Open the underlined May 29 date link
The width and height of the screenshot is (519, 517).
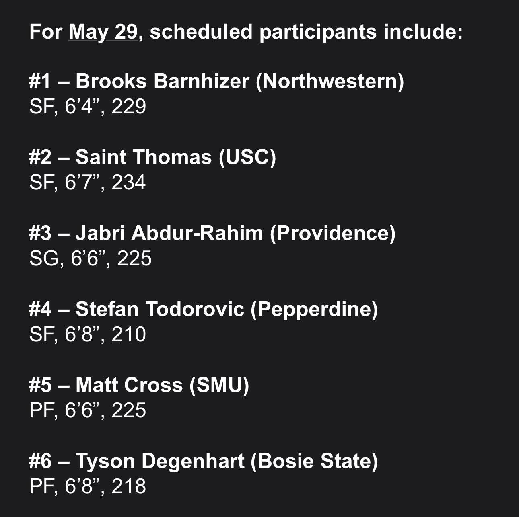click(x=103, y=32)
